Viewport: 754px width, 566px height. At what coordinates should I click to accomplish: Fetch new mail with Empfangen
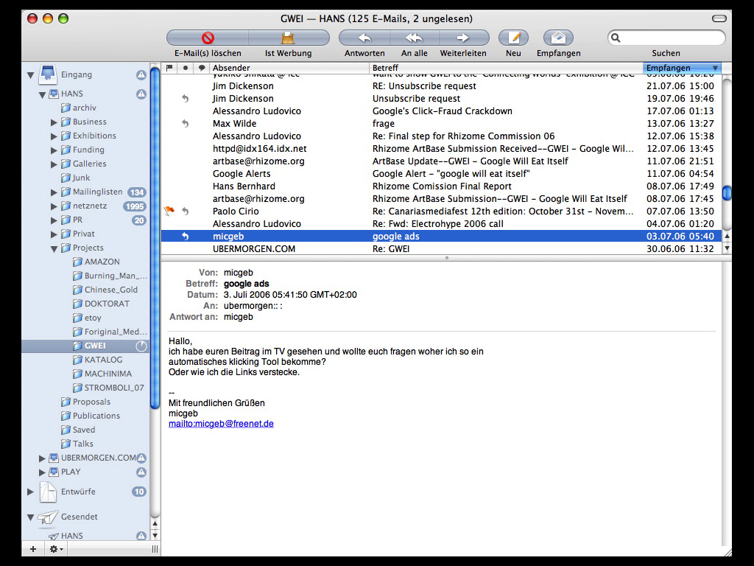[x=558, y=38]
